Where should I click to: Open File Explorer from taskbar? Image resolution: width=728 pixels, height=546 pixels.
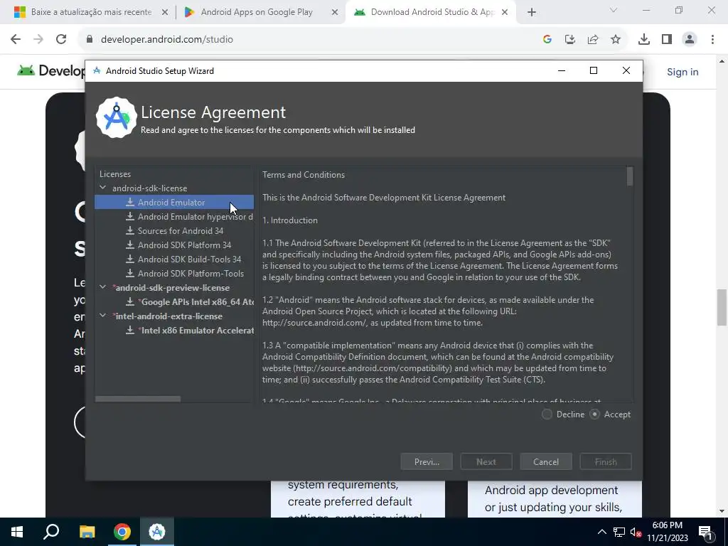(x=87, y=532)
